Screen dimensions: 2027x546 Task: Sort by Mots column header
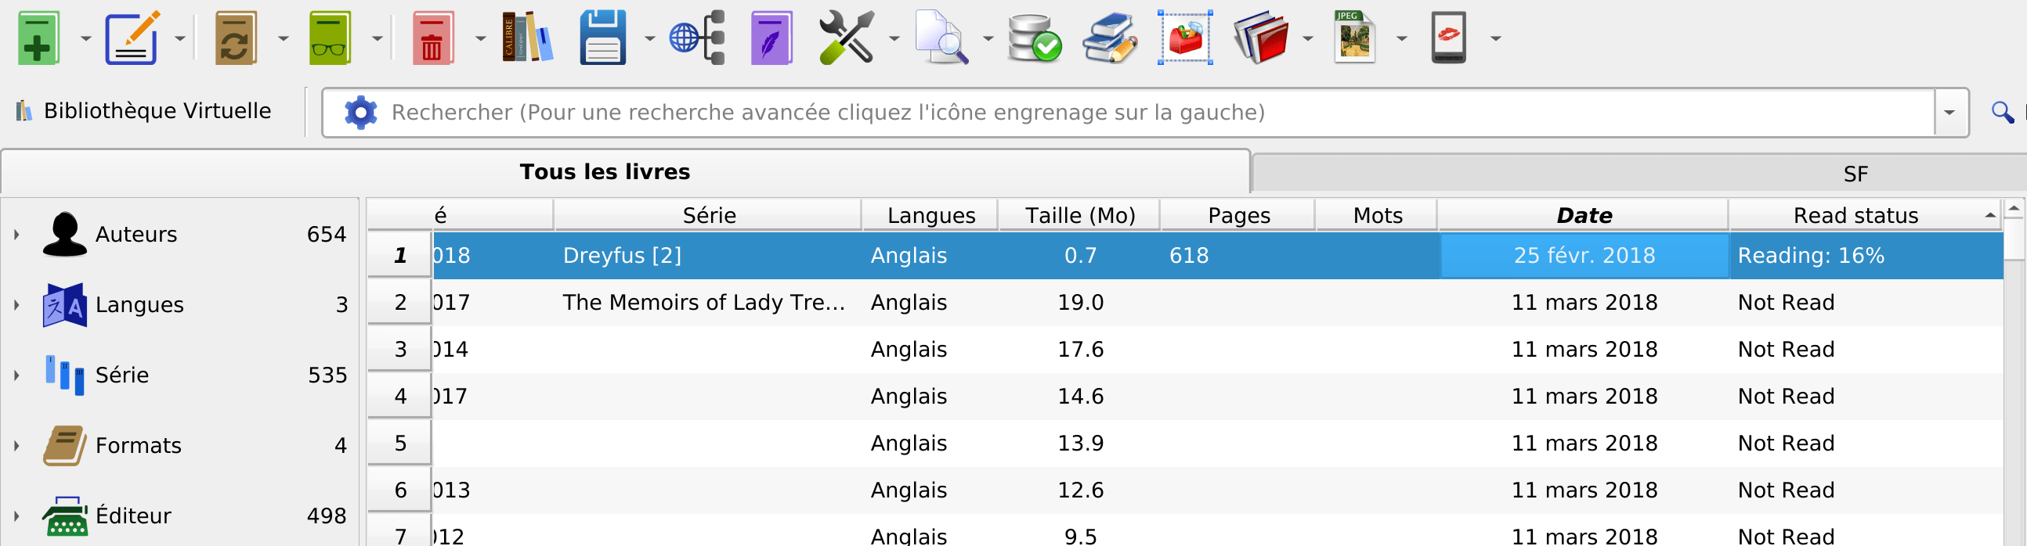pos(1377,215)
